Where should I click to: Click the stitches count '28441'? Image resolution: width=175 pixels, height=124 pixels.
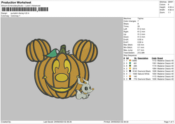tap(171, 2)
